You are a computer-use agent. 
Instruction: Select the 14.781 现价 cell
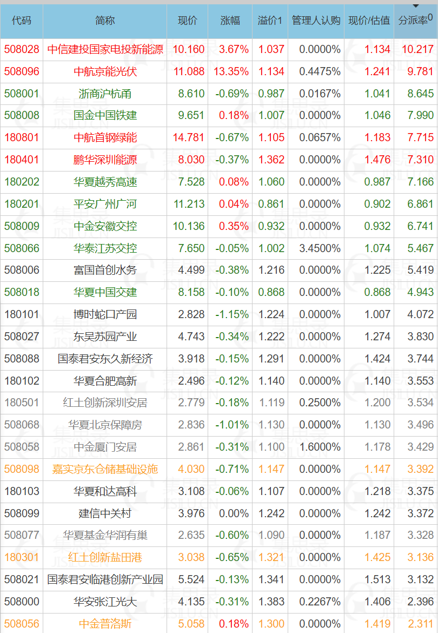(189, 137)
